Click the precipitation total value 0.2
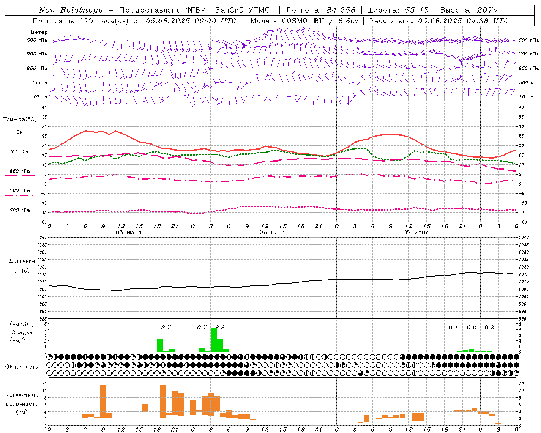This screenshot has height=433, width=541. click(x=489, y=327)
